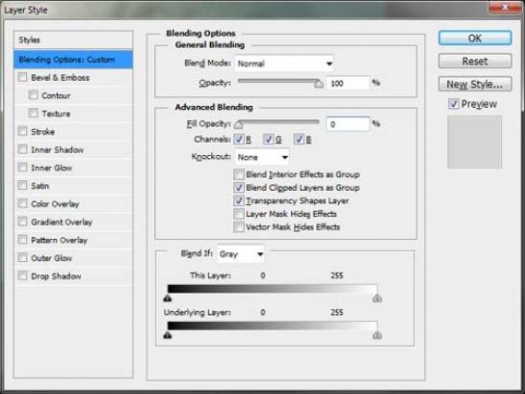Click the OK button

click(x=475, y=39)
